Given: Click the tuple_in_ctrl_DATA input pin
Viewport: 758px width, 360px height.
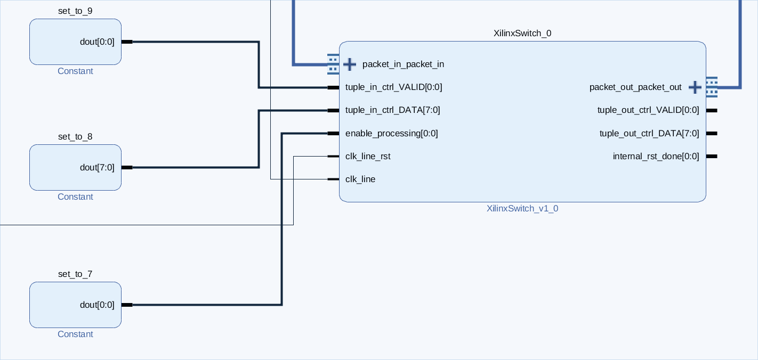Looking at the screenshot, I should tap(331, 110).
